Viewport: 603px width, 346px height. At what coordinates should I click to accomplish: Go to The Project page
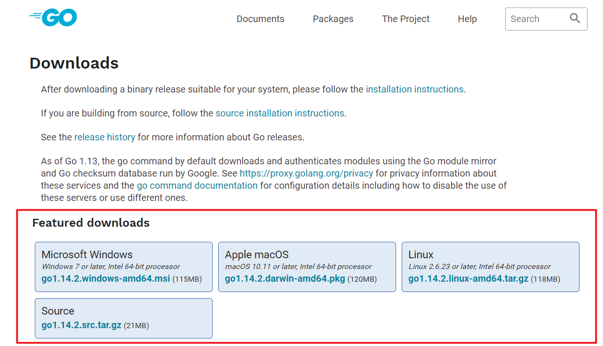[405, 19]
